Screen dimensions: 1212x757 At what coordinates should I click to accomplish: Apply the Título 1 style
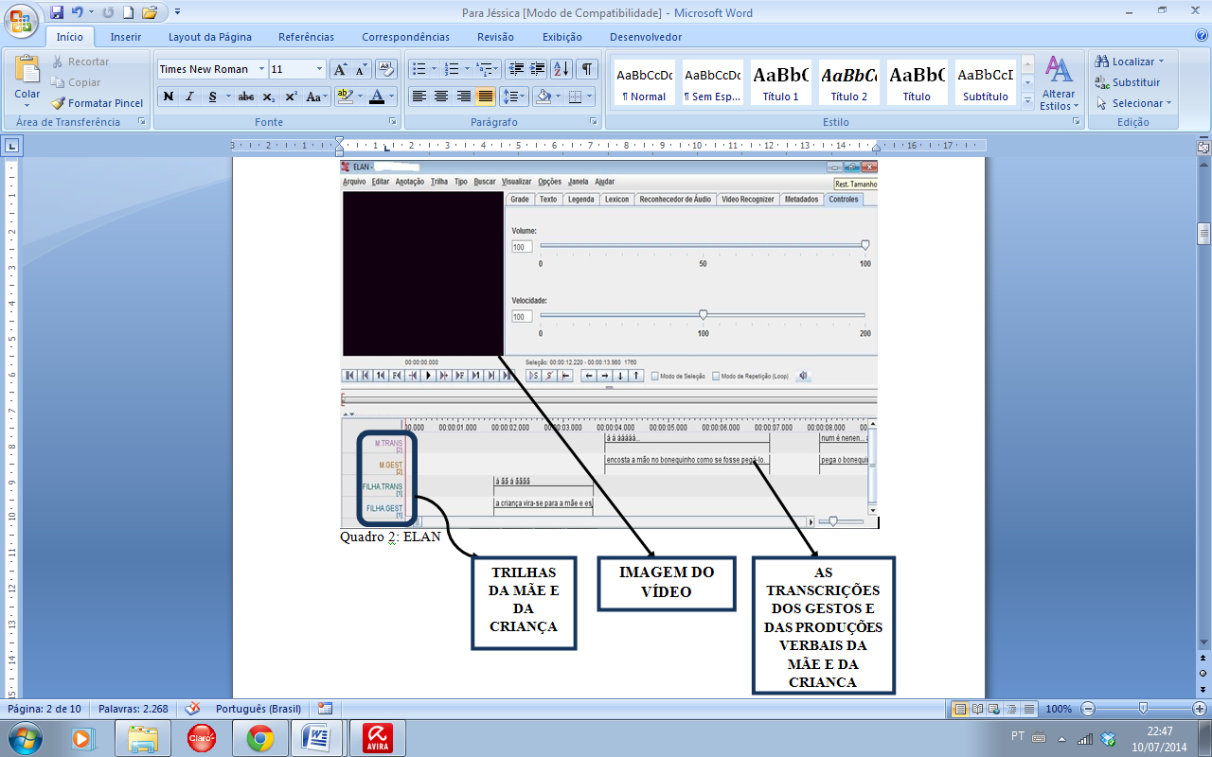[781, 82]
